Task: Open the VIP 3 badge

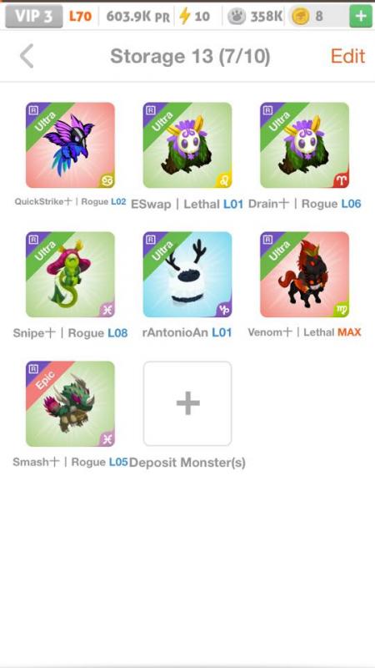Action: (34, 16)
